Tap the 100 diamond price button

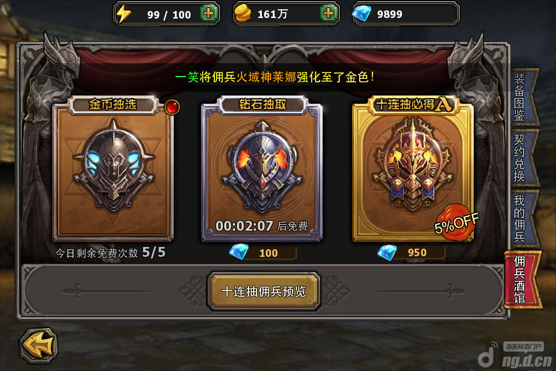263,252
